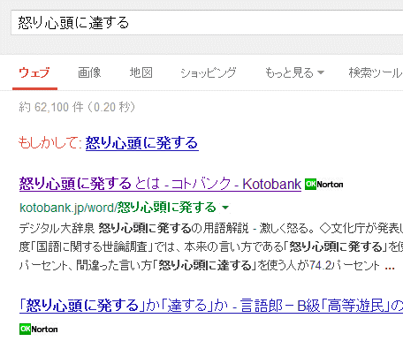The height and width of the screenshot is (341, 403).
Task: Click result count 約 62,100 件 text
Action: pos(77,107)
